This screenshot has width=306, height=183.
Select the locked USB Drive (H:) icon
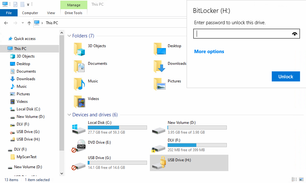tap(159, 163)
